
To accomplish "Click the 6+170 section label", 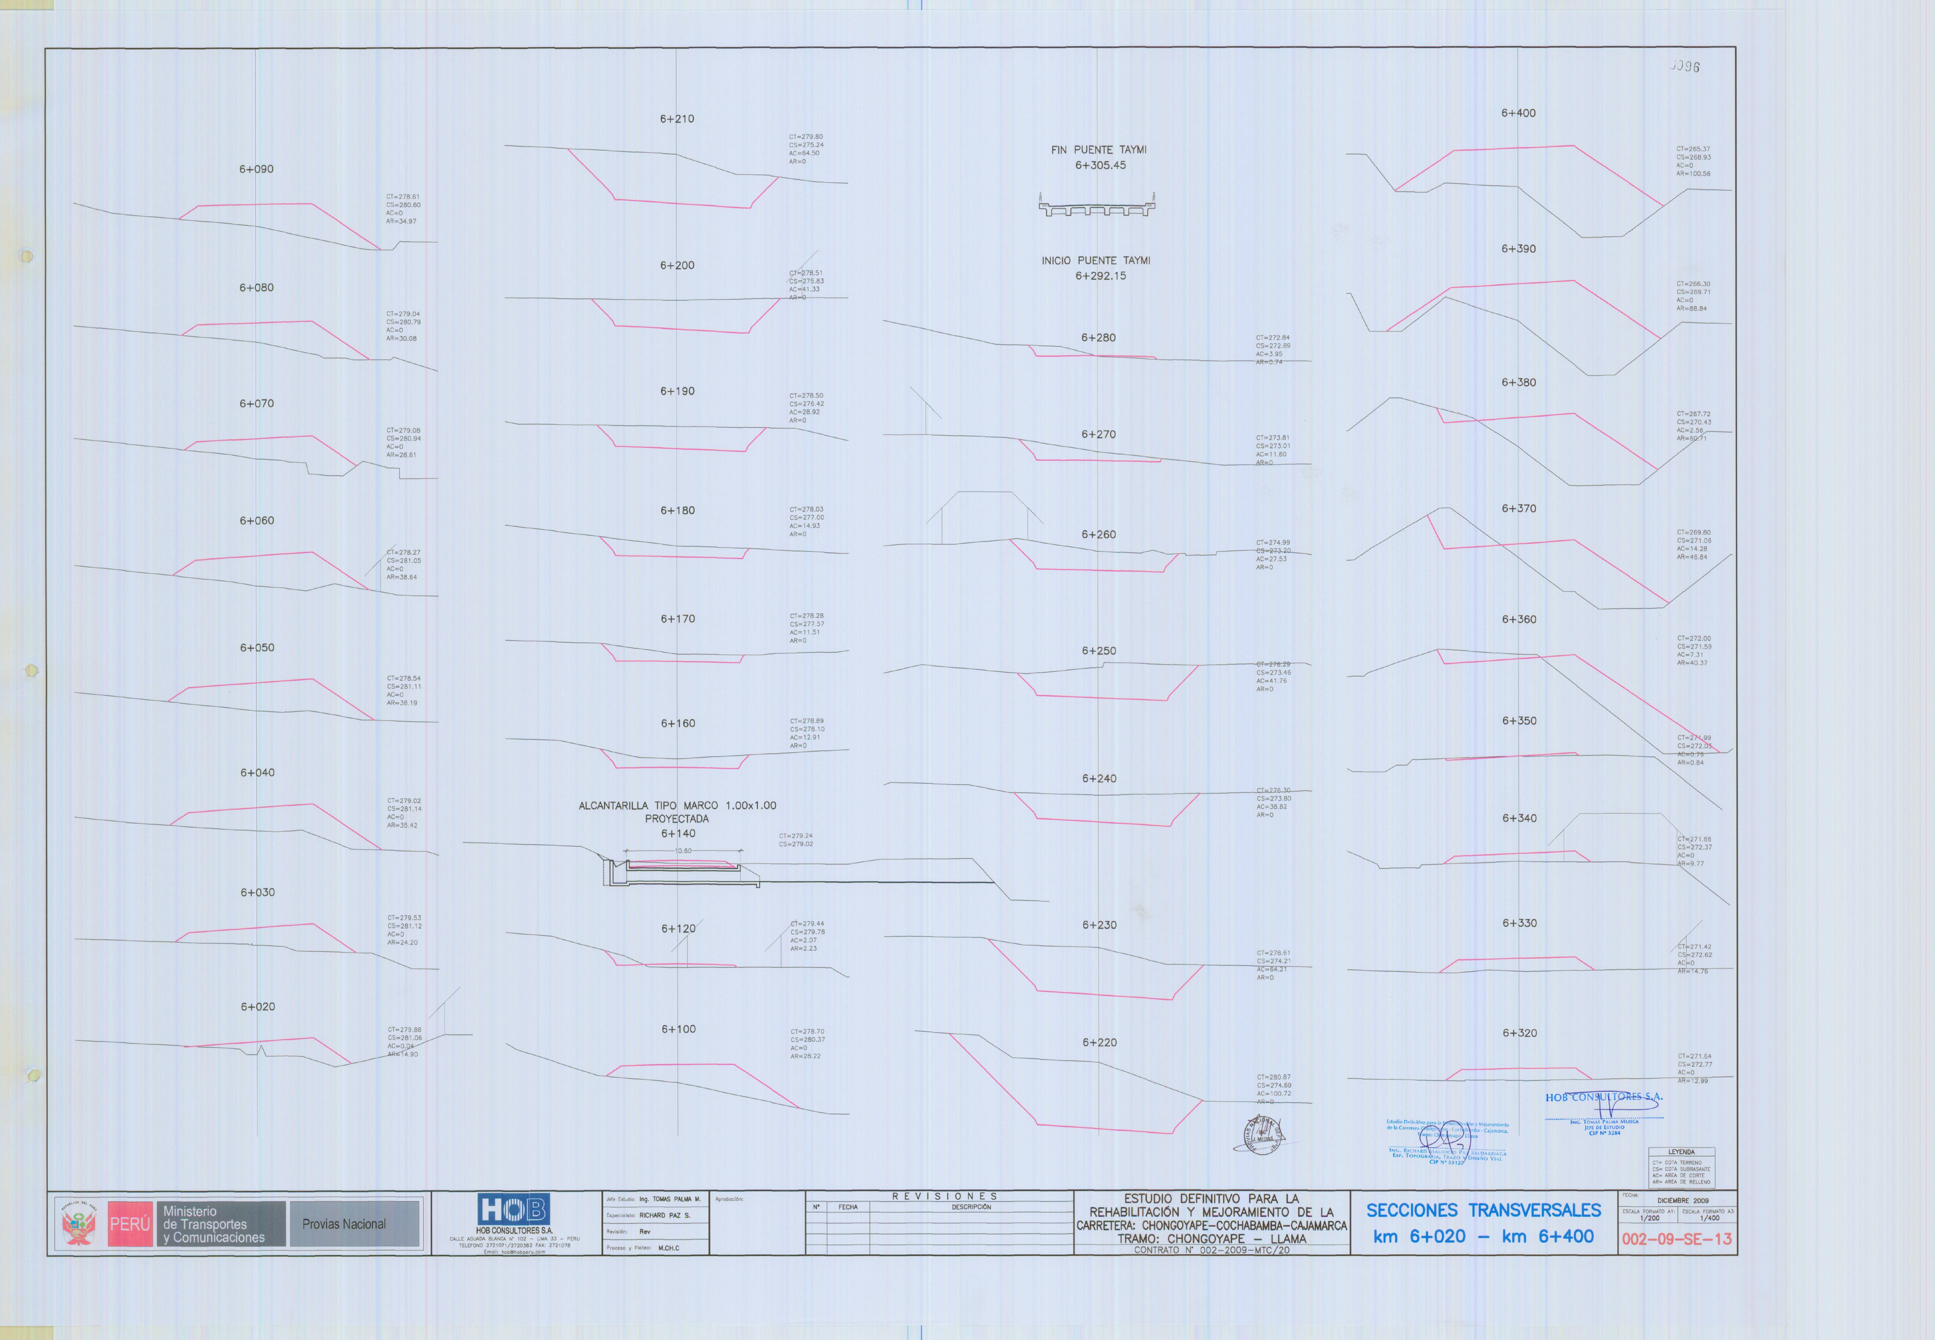I will (678, 619).
